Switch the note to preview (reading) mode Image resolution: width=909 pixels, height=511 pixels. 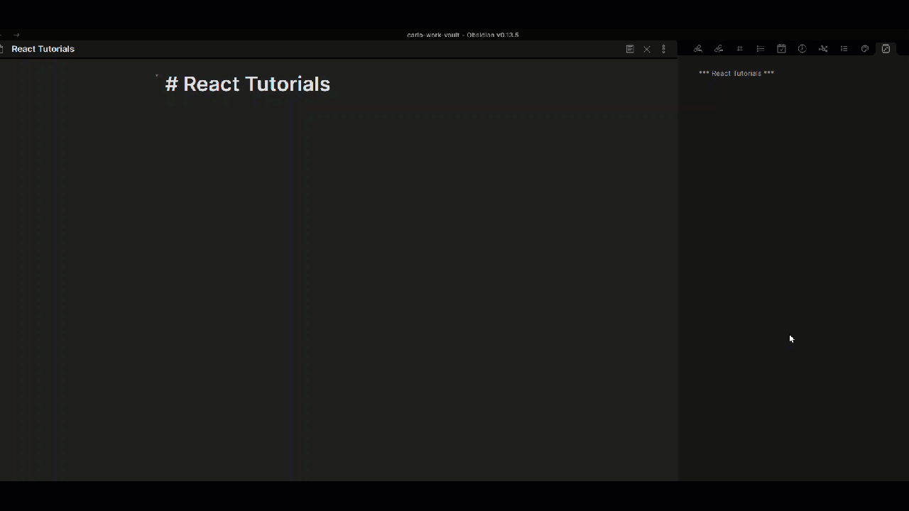click(x=630, y=49)
